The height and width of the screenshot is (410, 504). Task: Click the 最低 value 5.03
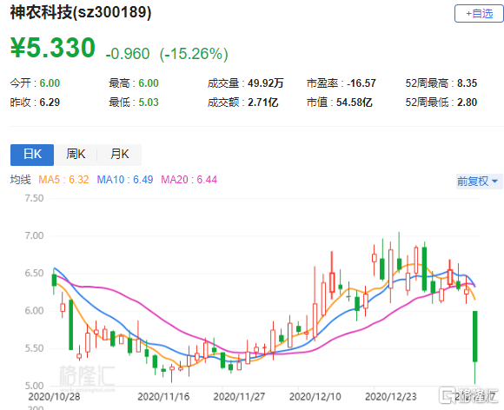click(149, 102)
